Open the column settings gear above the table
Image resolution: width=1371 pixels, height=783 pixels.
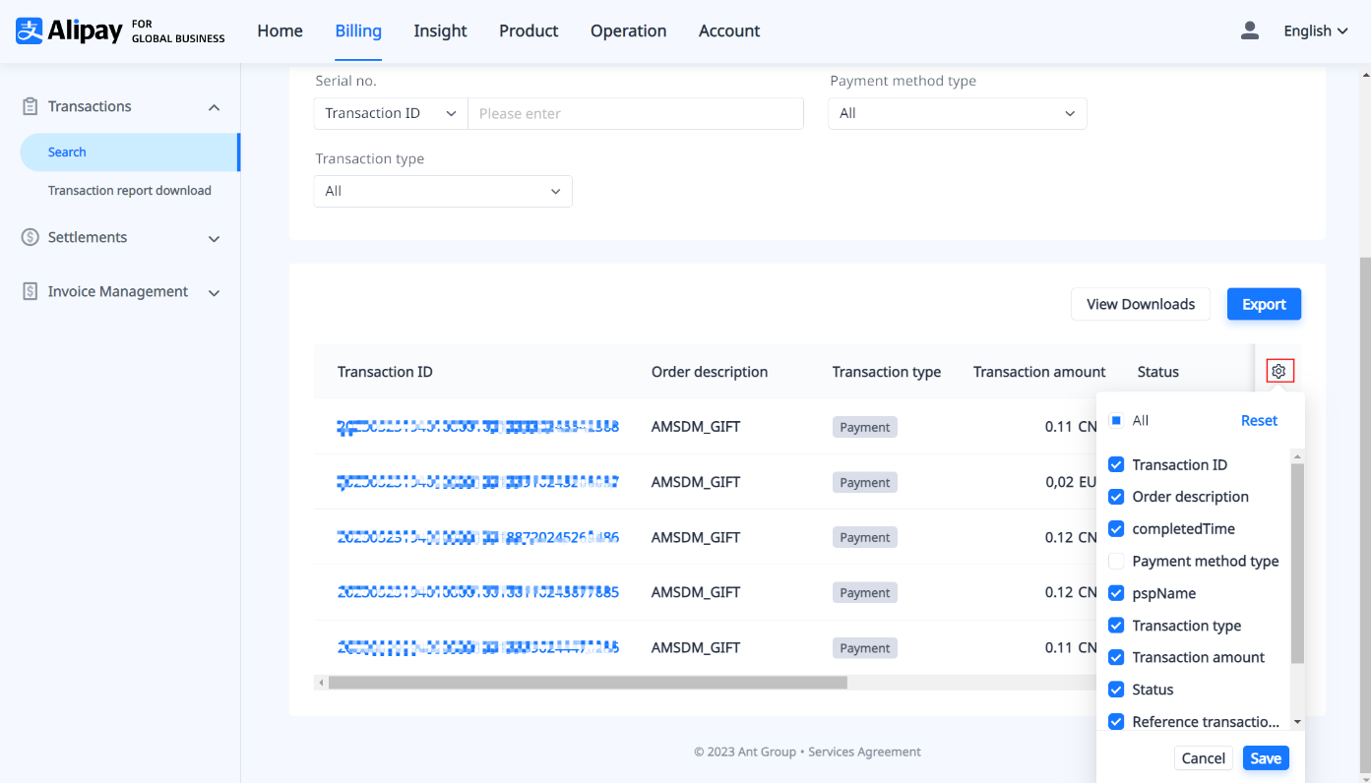1278,371
